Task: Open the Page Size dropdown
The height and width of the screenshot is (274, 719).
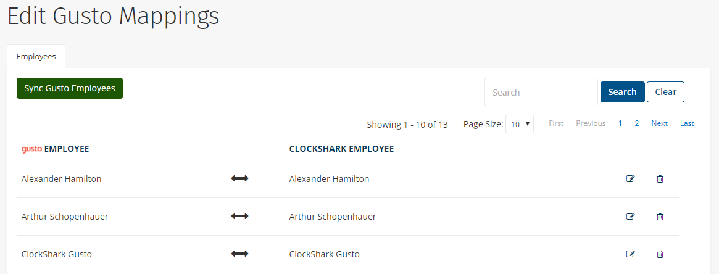Action: tap(520, 124)
